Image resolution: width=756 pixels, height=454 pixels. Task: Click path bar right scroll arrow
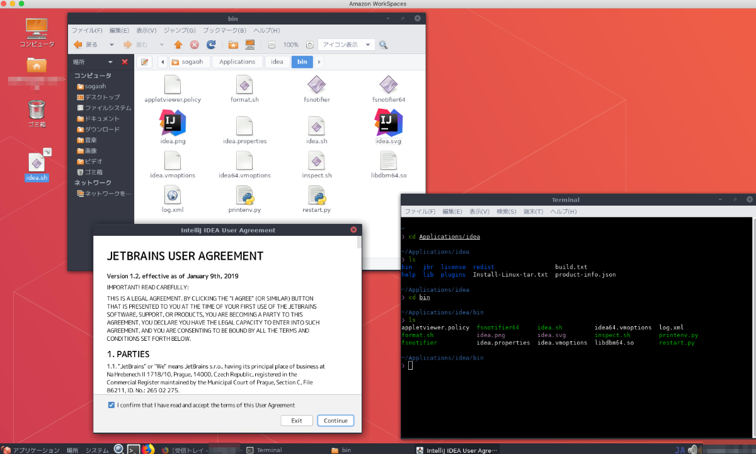(319, 62)
